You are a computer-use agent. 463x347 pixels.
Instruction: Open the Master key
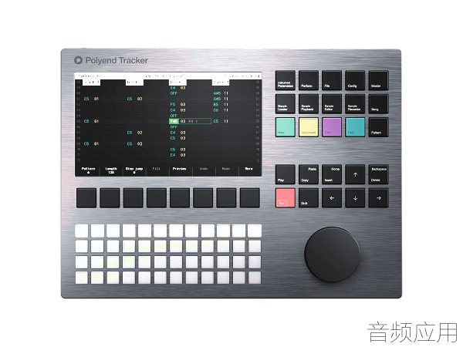point(379,80)
